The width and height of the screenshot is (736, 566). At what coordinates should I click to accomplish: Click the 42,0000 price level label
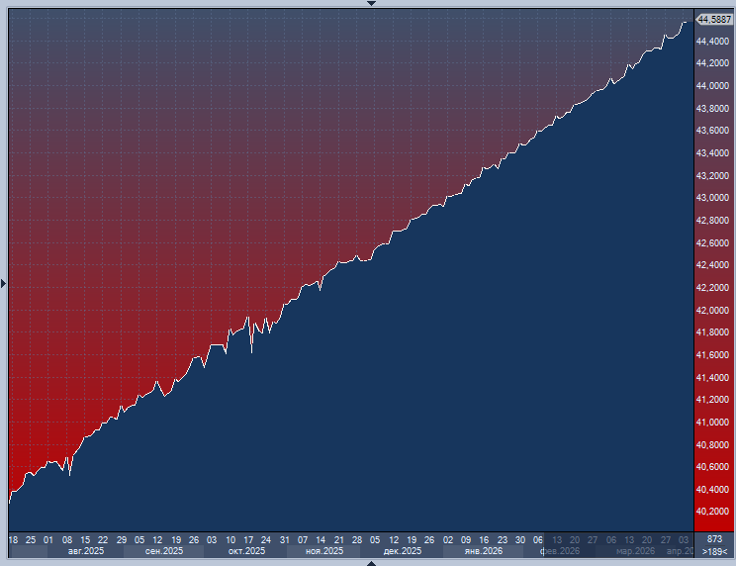(713, 310)
